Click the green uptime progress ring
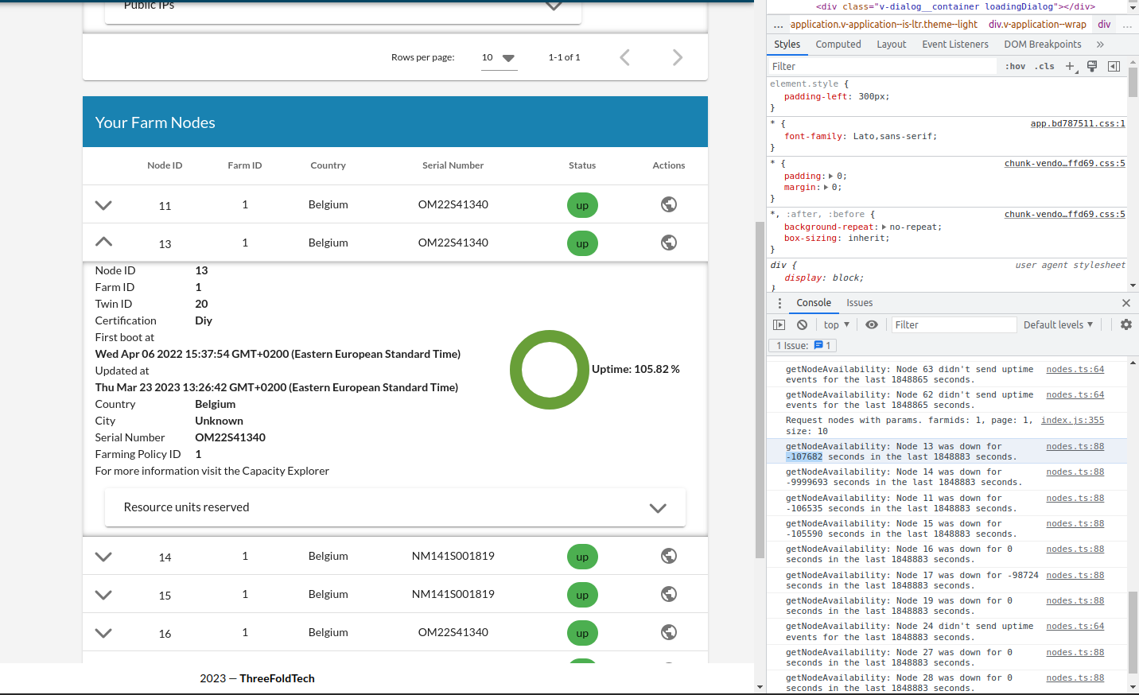Image resolution: width=1139 pixels, height=695 pixels. (549, 369)
